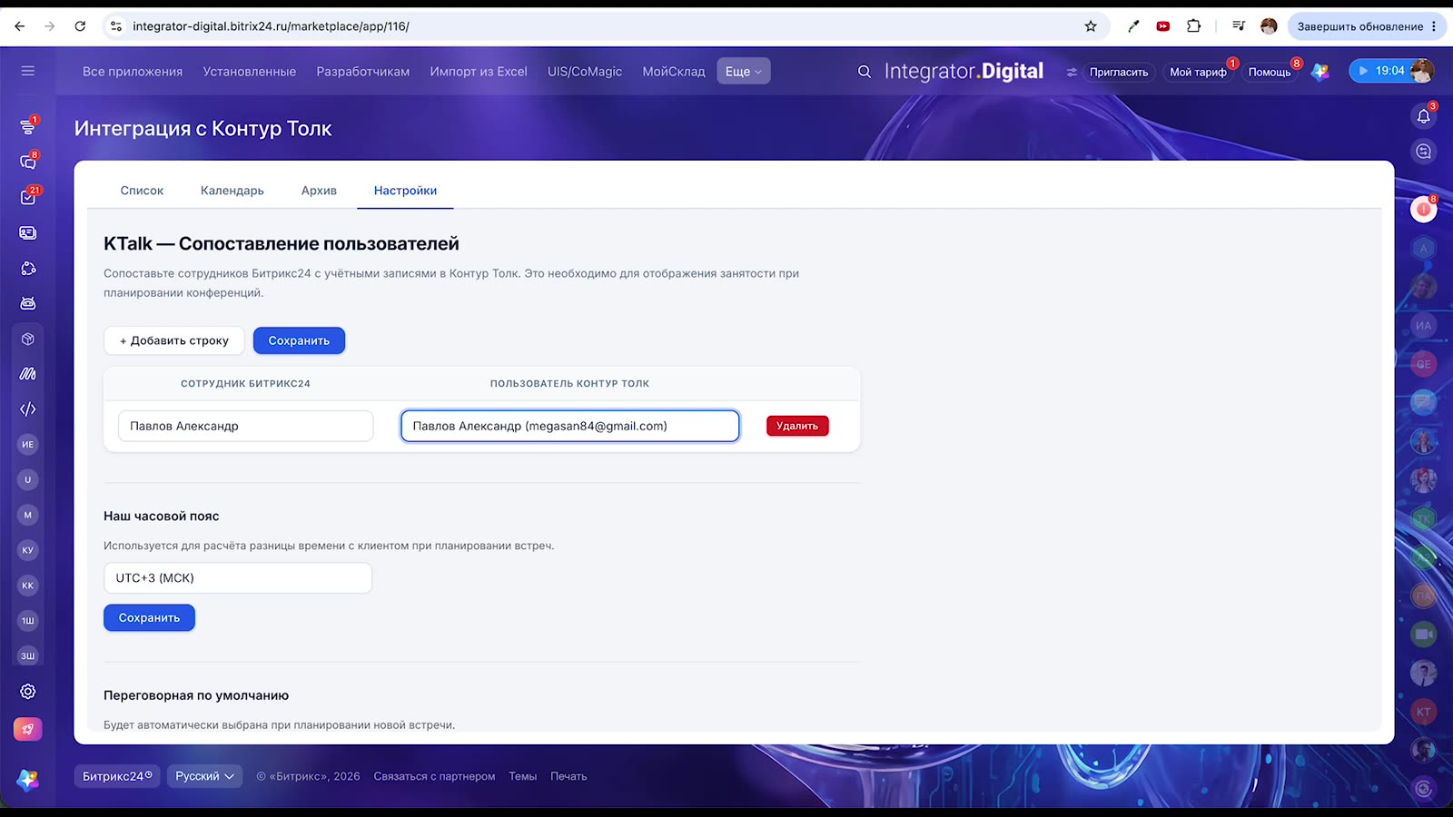Screen dimensions: 1453x817
Task: Click the pink rocket icon in the sidebar
Action: (x=28, y=729)
